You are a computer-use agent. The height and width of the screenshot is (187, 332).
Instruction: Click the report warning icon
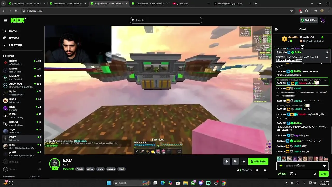click(x=265, y=170)
